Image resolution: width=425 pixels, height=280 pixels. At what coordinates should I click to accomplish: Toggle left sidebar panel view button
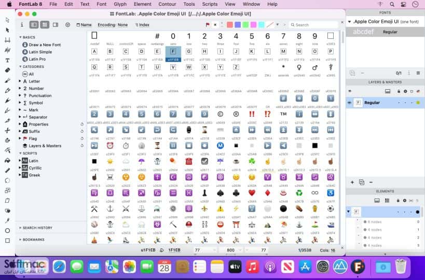(34, 25)
